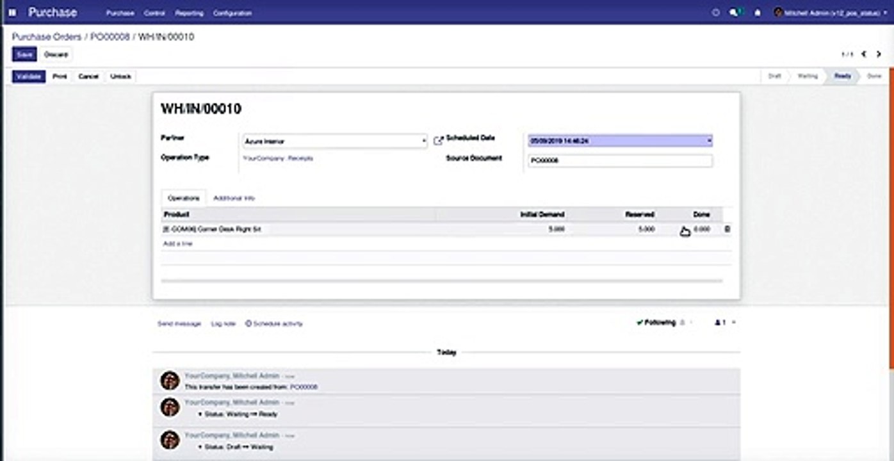Open partner record via external link icon
The height and width of the screenshot is (461, 894).
[438, 140]
